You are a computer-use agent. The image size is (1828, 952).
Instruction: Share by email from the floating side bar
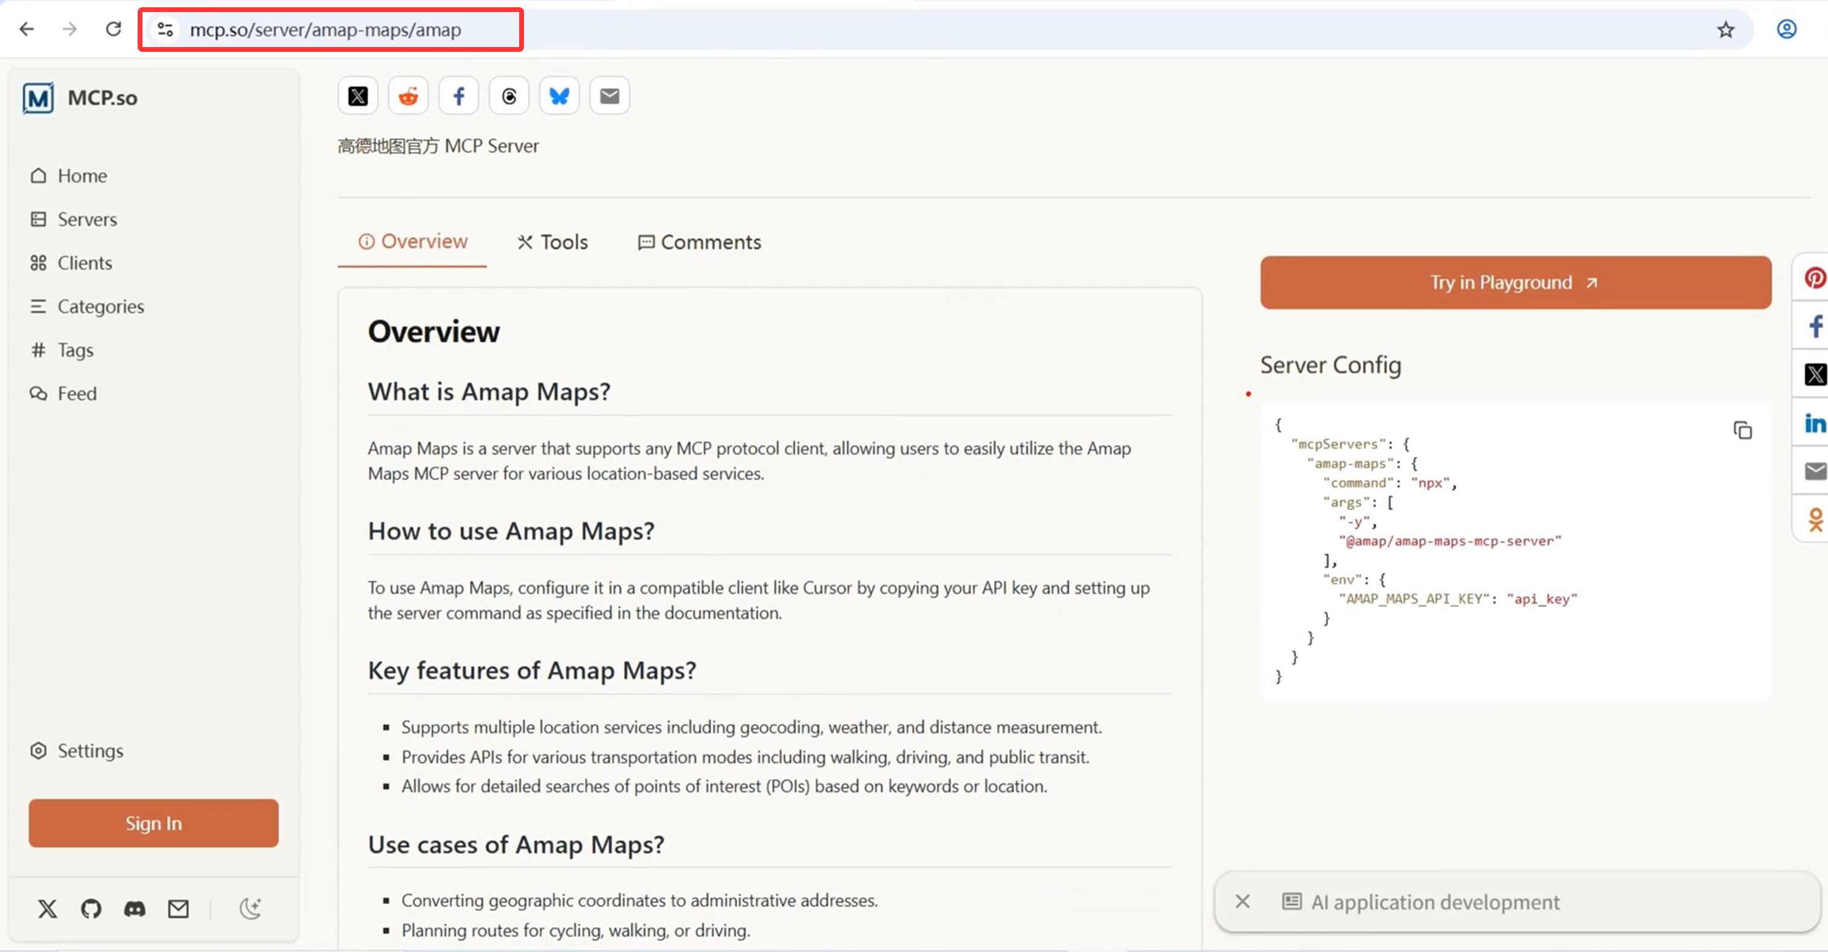click(1815, 471)
